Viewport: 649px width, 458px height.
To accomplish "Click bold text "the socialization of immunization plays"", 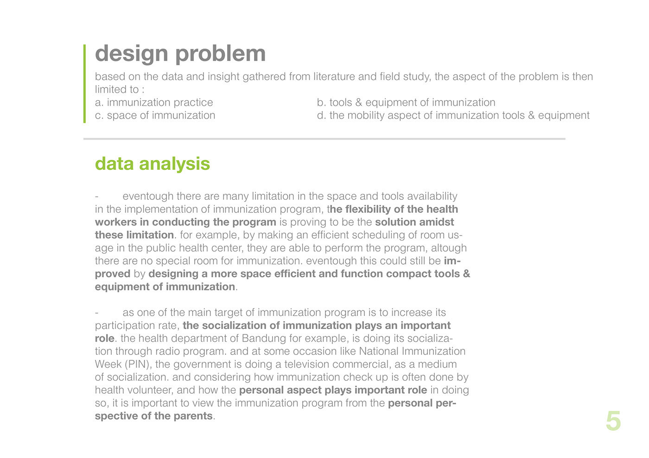I will [x=316, y=326].
